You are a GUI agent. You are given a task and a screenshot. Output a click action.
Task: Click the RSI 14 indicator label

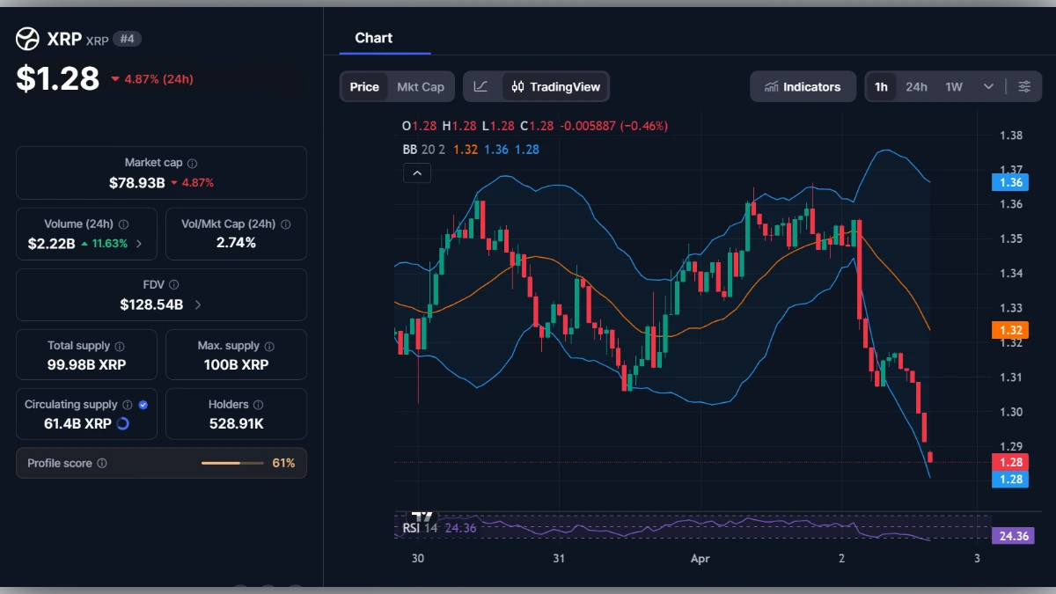(421, 528)
